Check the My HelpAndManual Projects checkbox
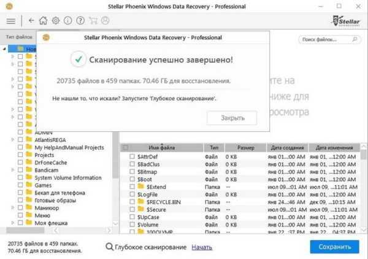 [x=20, y=147]
